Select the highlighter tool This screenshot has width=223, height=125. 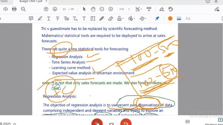click(x=40, y=18)
